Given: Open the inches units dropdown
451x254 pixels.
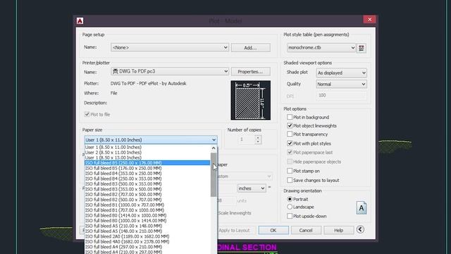Looking at the screenshot, I should pyautogui.click(x=252, y=188).
